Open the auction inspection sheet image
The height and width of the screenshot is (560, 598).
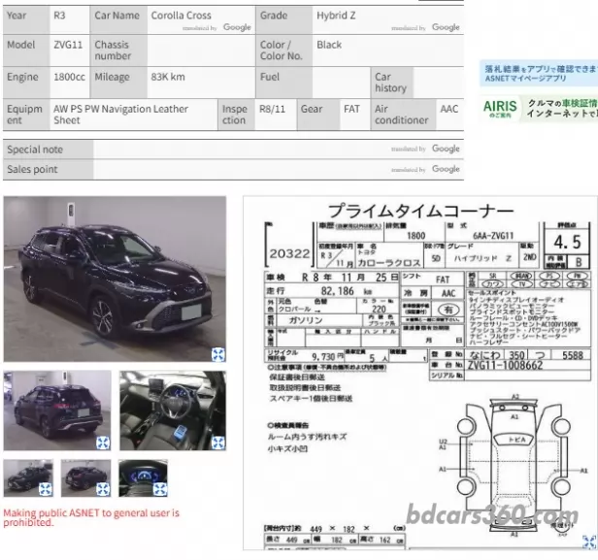tap(420, 373)
